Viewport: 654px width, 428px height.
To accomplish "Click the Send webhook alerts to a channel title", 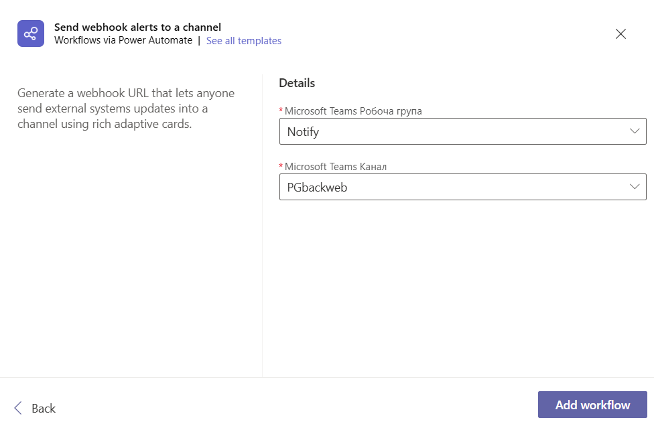I will click(137, 27).
